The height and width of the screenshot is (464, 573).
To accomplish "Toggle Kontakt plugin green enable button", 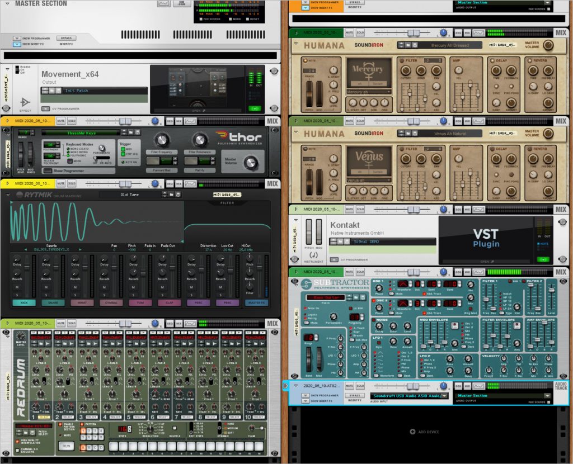I will 543,259.
